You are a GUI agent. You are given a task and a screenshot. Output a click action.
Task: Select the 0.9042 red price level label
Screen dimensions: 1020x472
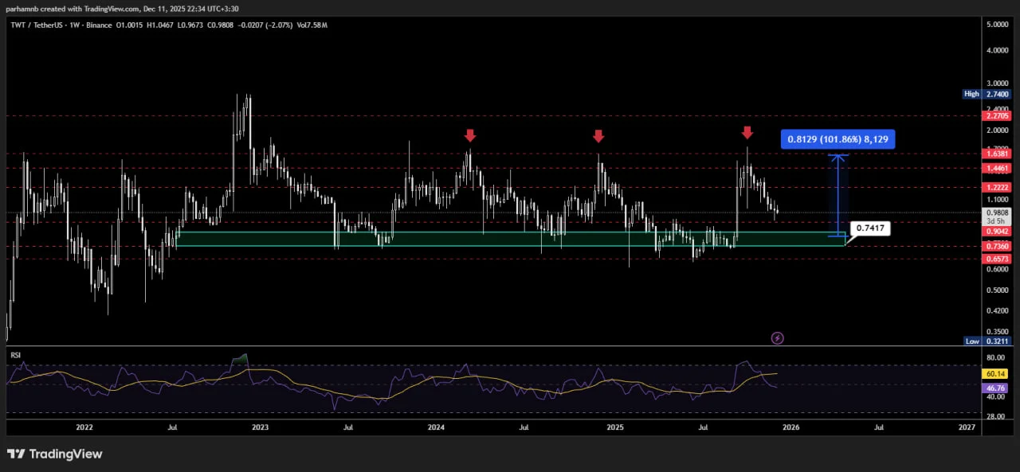coord(997,232)
